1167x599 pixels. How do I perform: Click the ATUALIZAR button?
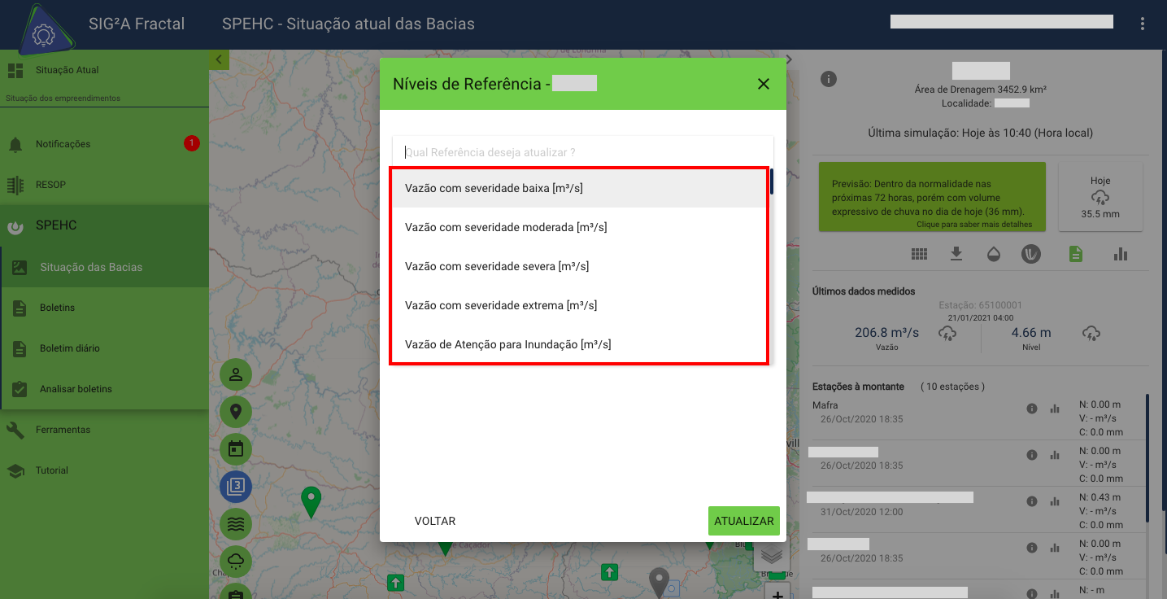(743, 520)
